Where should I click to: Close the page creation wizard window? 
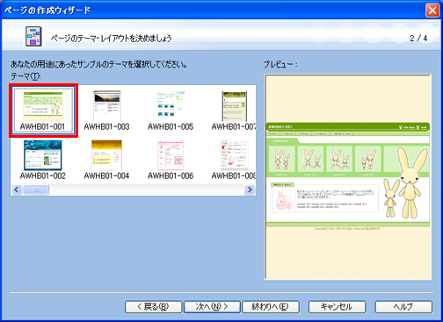432,11
